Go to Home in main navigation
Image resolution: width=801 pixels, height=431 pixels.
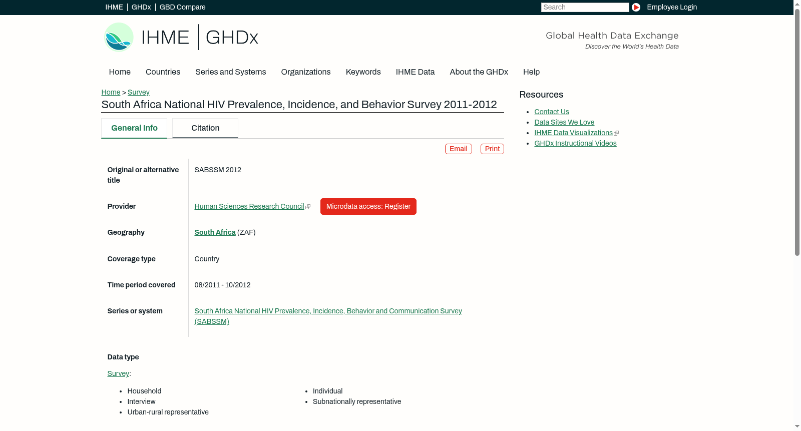120,72
